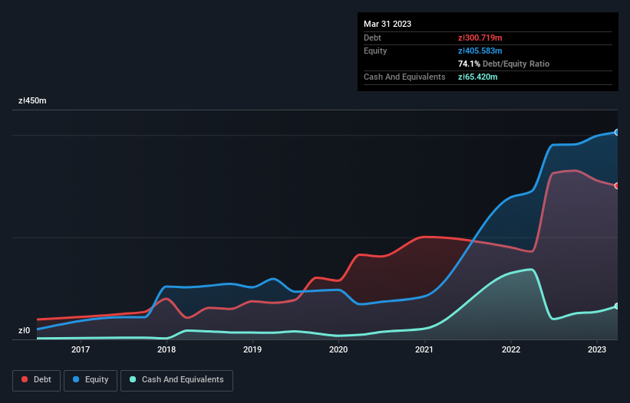Viewport: 630px width, 403px height.
Task: Click the Equity row label in tooltip
Action: [x=375, y=51]
